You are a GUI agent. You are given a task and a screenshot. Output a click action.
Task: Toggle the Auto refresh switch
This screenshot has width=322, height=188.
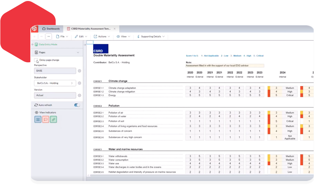[x=77, y=105]
